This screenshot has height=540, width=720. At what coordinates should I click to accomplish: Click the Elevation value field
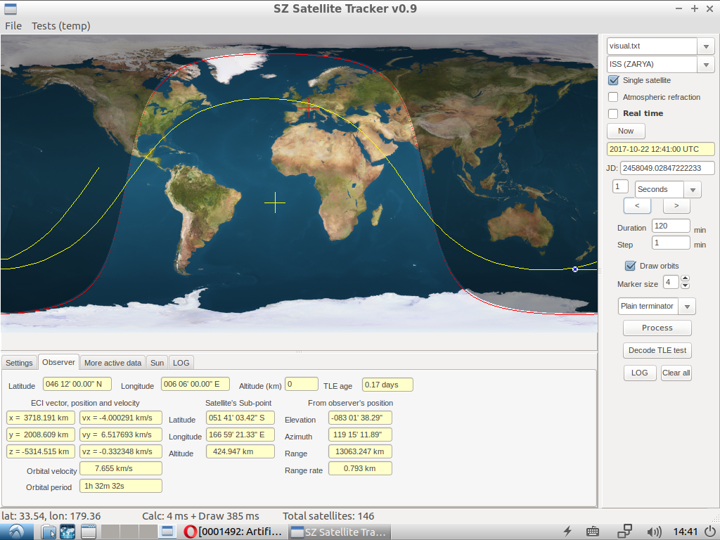(360, 418)
